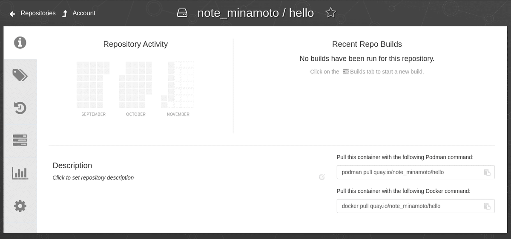511x239 pixels.
Task: Open the repository Settings gear icon
Action: point(20,206)
